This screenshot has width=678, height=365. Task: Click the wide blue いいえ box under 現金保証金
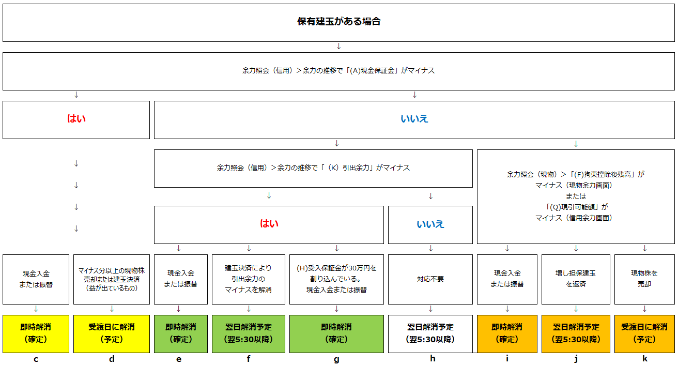pos(414,119)
